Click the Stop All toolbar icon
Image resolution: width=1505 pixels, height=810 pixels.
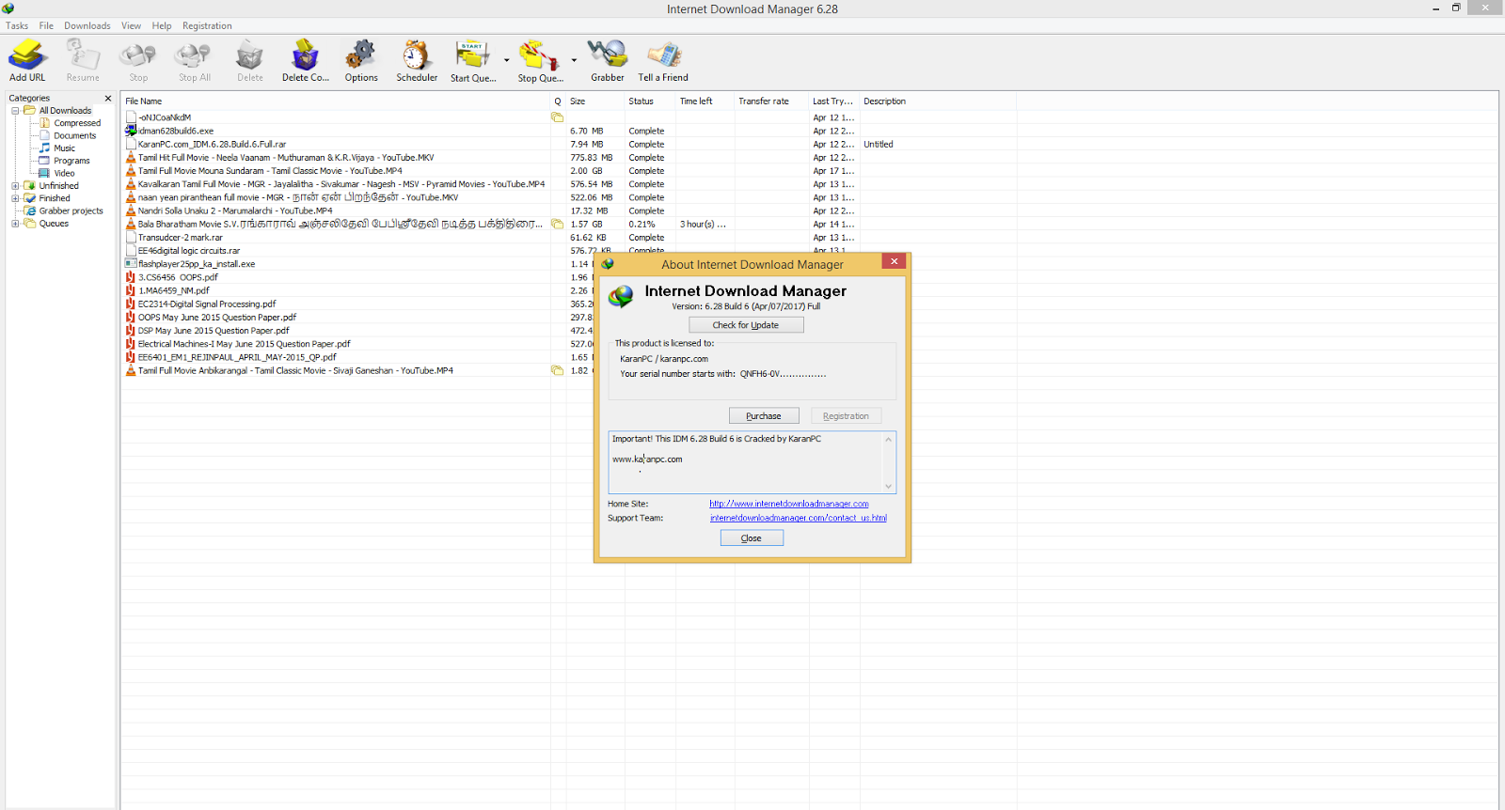click(x=194, y=61)
